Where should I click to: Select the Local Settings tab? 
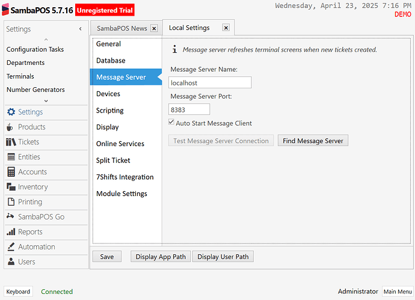(x=189, y=28)
